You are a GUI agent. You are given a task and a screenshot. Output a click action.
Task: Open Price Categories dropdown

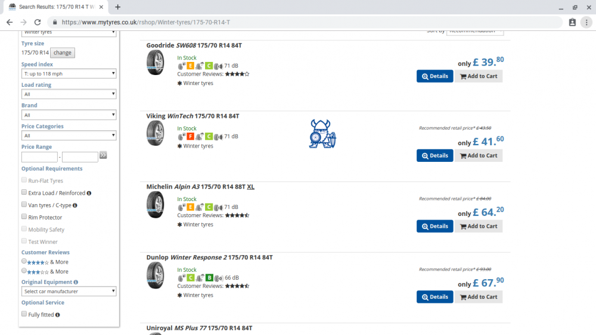click(x=69, y=136)
